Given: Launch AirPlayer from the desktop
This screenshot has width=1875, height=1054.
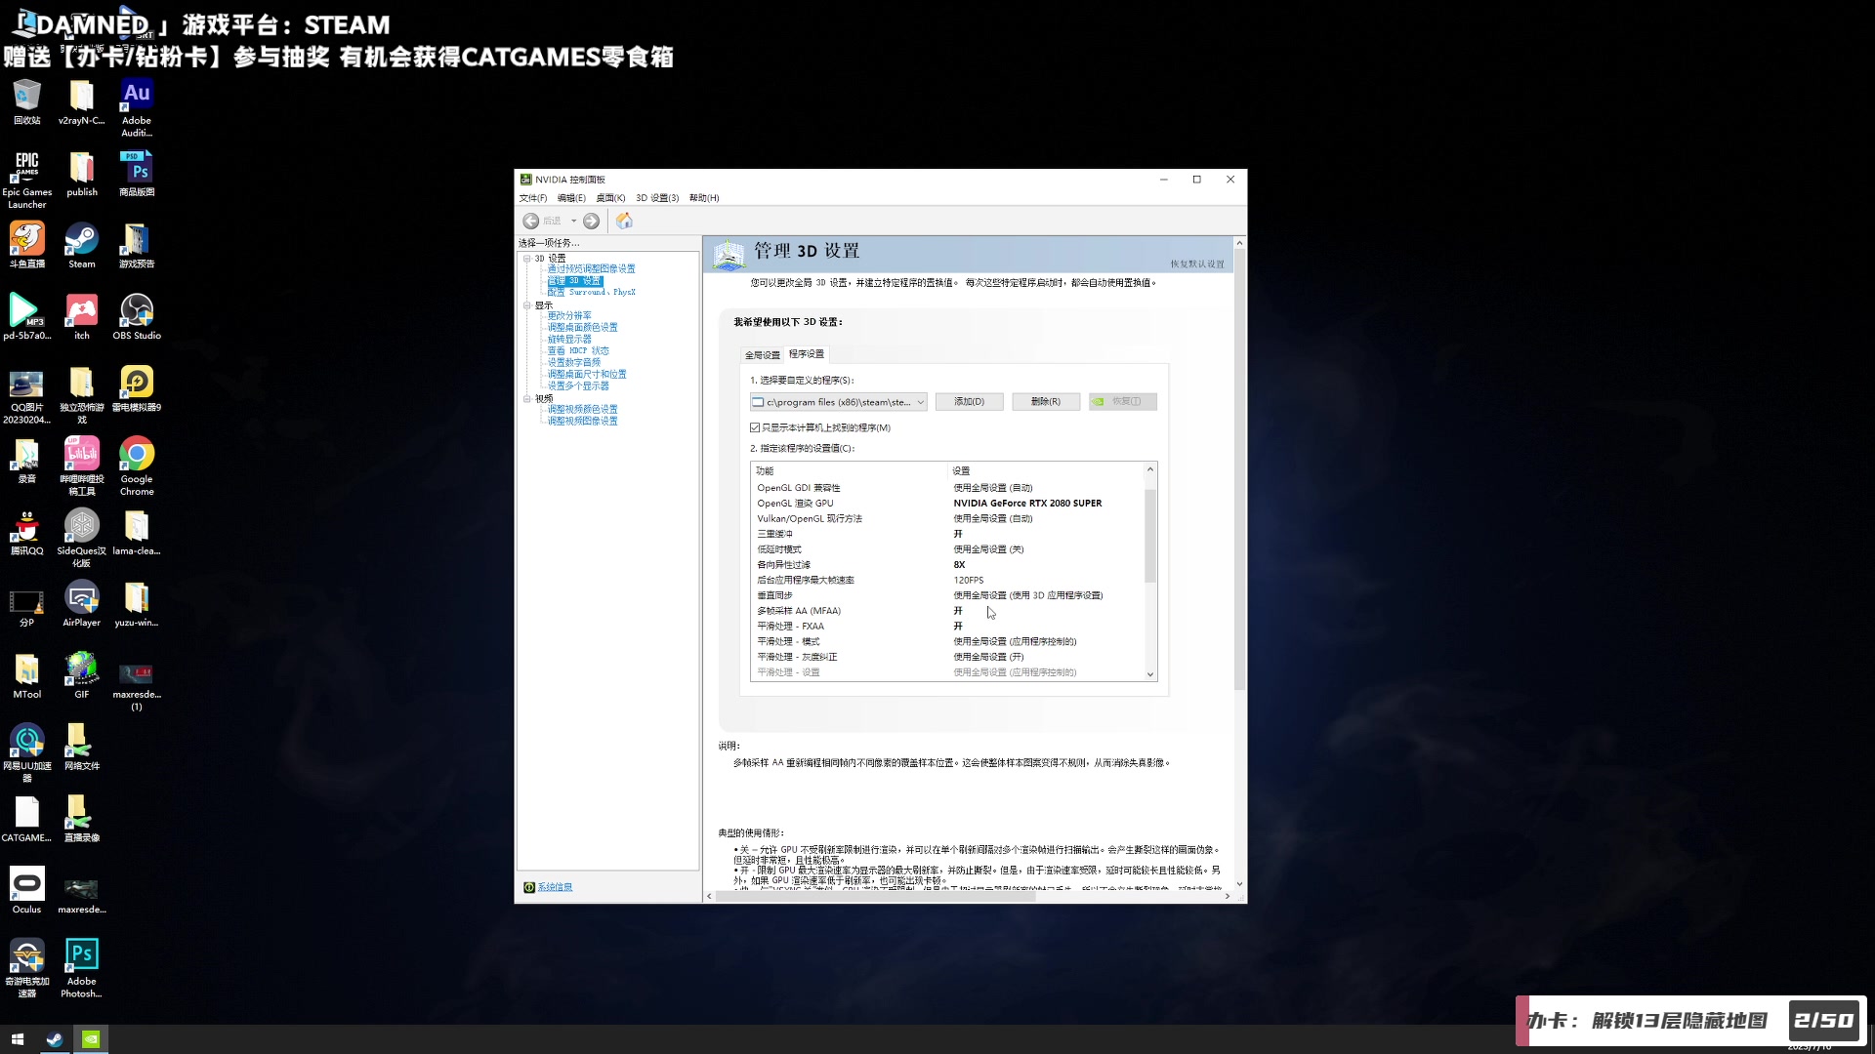Looking at the screenshot, I should [82, 604].
